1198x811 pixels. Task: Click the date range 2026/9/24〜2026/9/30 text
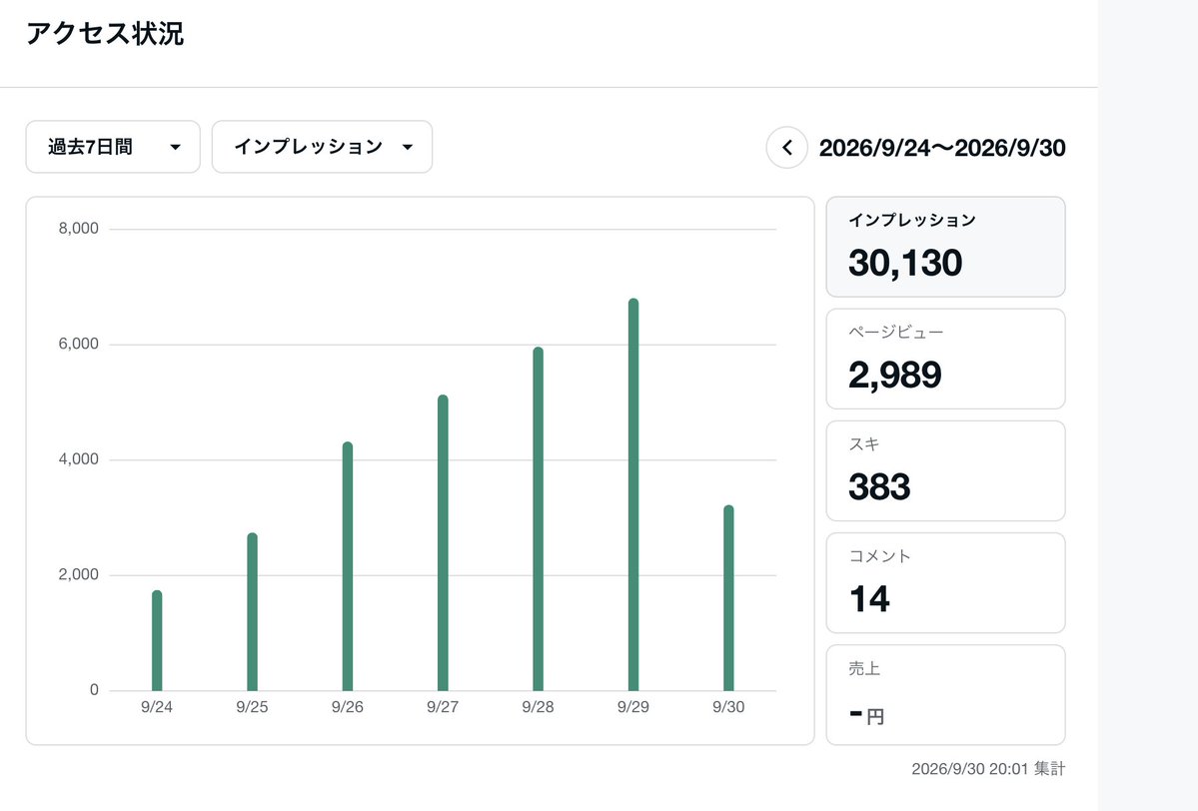point(942,148)
